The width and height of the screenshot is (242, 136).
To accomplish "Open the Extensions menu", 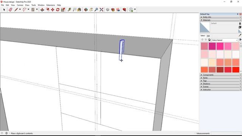I will pos(51,5).
